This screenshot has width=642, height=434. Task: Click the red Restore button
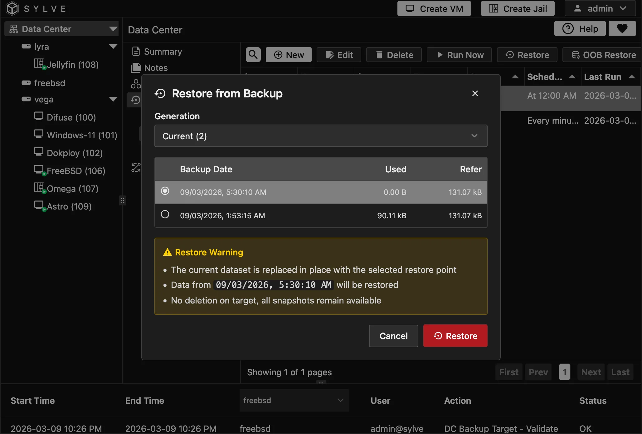[455, 336]
